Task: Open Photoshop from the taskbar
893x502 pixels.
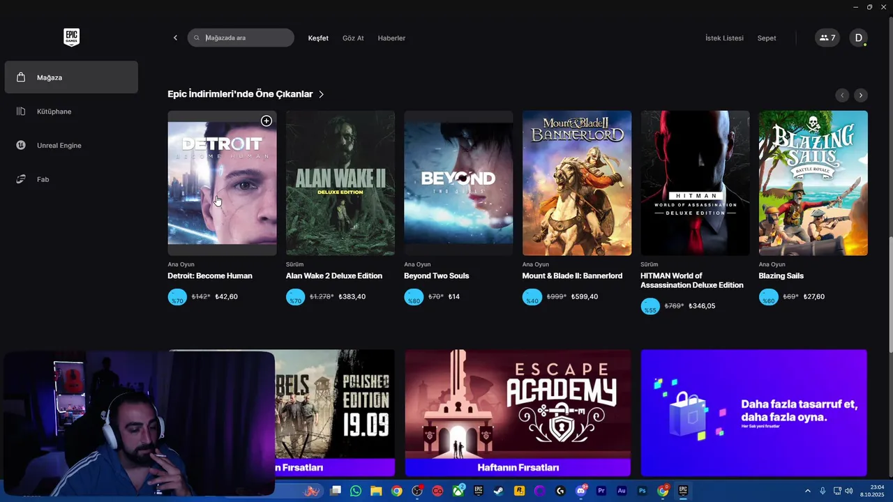Action: [x=643, y=491]
